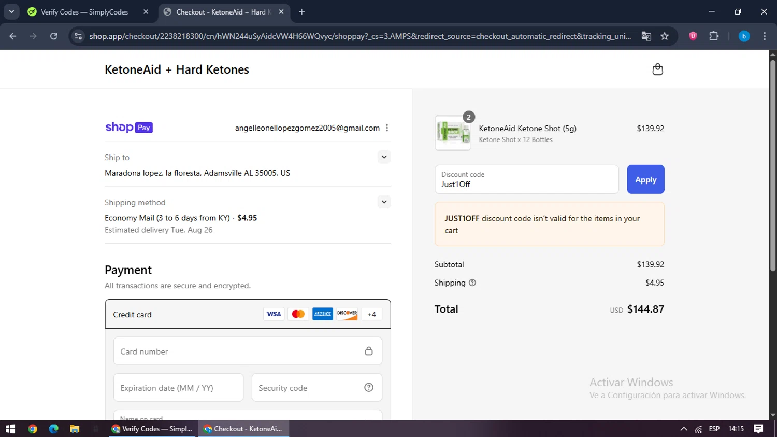The width and height of the screenshot is (777, 437).
Task: Show hidden system tray icons
Action: 684,429
